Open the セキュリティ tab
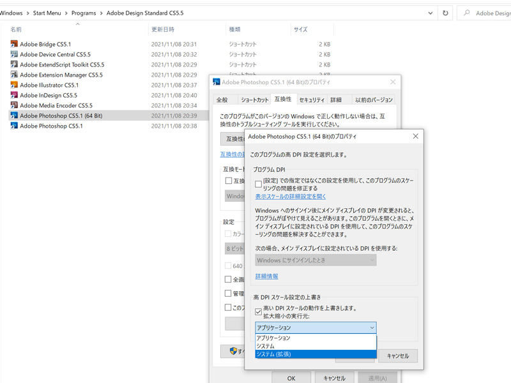 tap(312, 100)
